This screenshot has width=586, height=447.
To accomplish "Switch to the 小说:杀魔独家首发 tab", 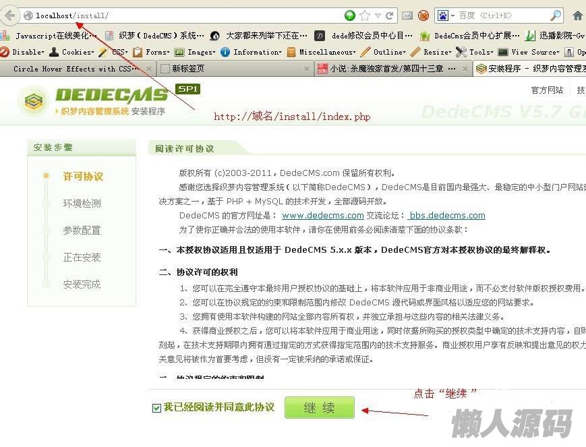I will point(392,69).
